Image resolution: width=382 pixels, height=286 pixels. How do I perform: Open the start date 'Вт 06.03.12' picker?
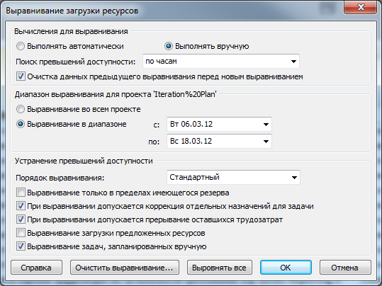coord(219,125)
